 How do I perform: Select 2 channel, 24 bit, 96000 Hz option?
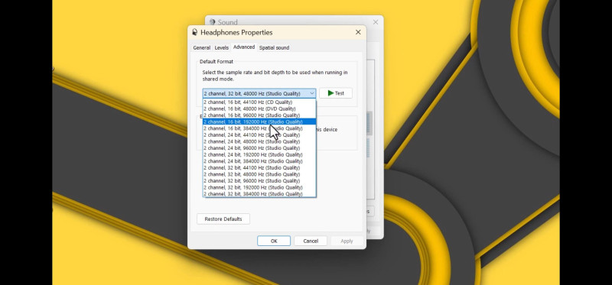point(259,148)
